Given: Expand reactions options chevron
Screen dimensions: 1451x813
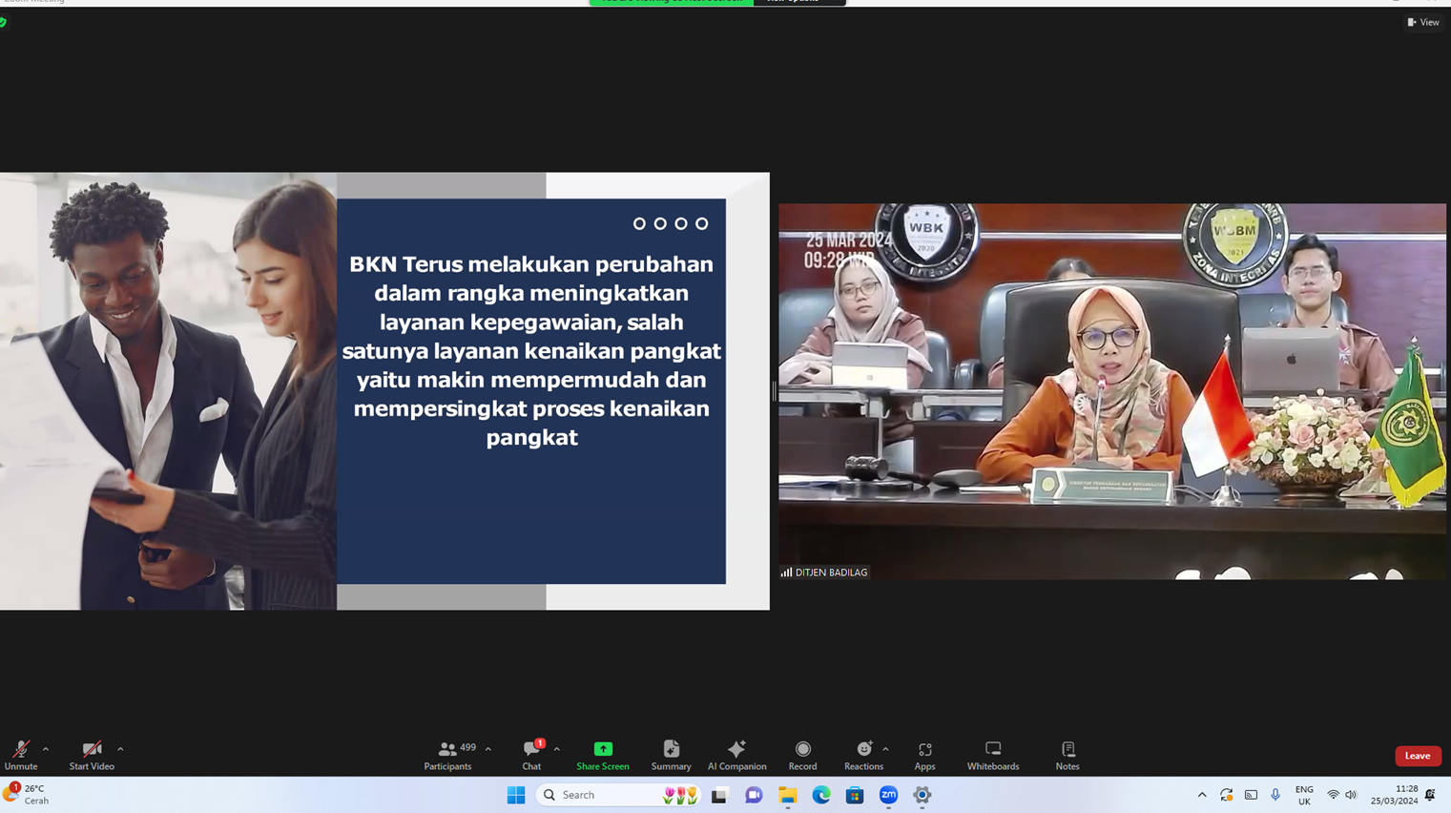Looking at the screenshot, I should point(886,749).
